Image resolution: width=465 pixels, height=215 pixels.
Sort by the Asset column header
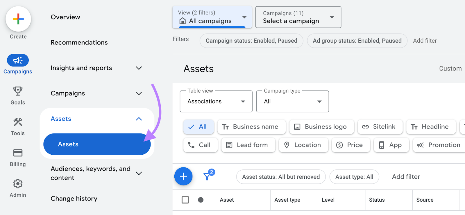point(227,200)
